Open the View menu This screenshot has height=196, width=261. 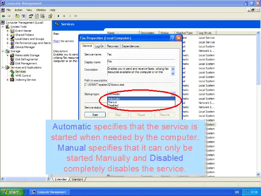point(29,10)
